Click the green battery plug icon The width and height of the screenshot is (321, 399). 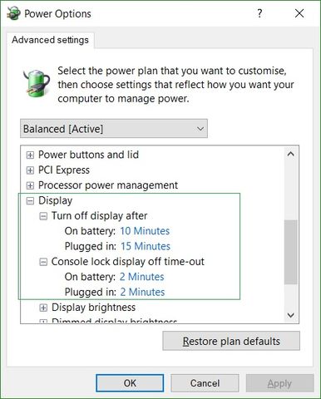pyautogui.click(x=37, y=82)
